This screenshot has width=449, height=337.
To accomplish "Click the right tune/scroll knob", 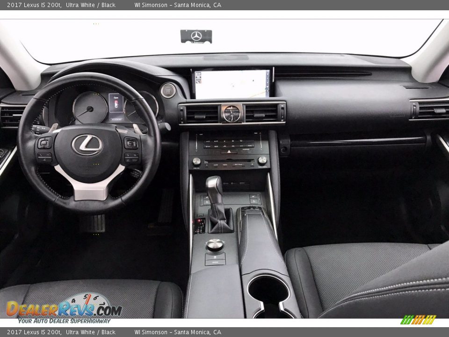I will click(x=262, y=160).
